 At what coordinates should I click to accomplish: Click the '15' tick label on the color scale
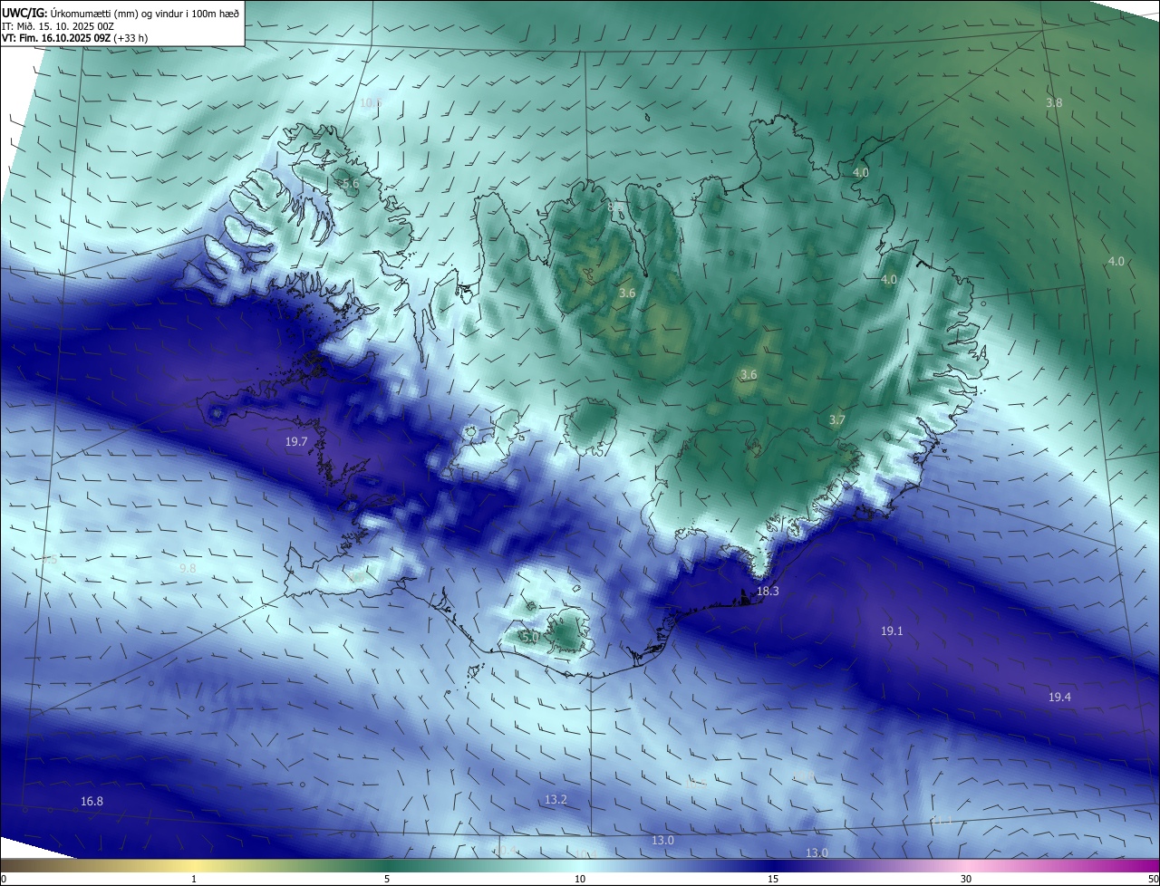773,879
